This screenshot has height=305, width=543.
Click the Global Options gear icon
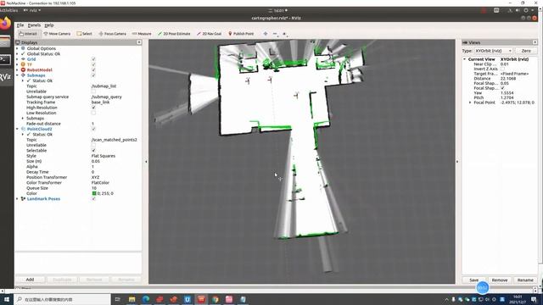click(23, 48)
